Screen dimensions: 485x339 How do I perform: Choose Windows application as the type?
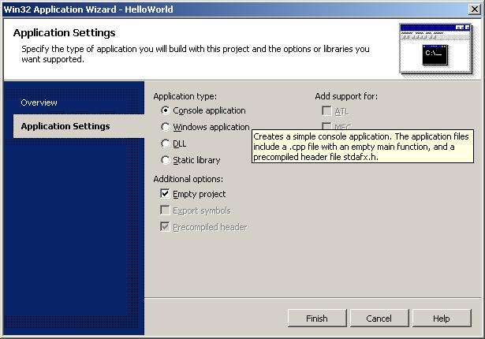click(165, 127)
